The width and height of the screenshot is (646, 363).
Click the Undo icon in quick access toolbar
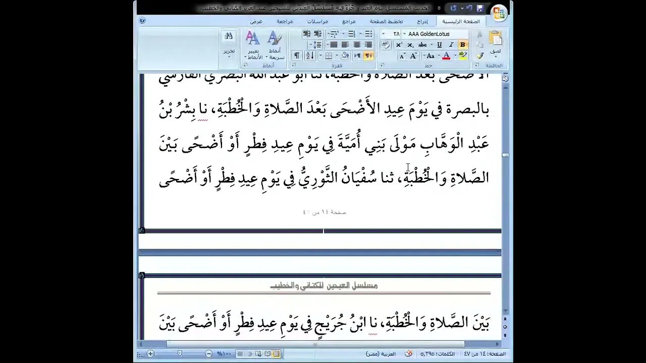pyautogui.click(x=469, y=8)
